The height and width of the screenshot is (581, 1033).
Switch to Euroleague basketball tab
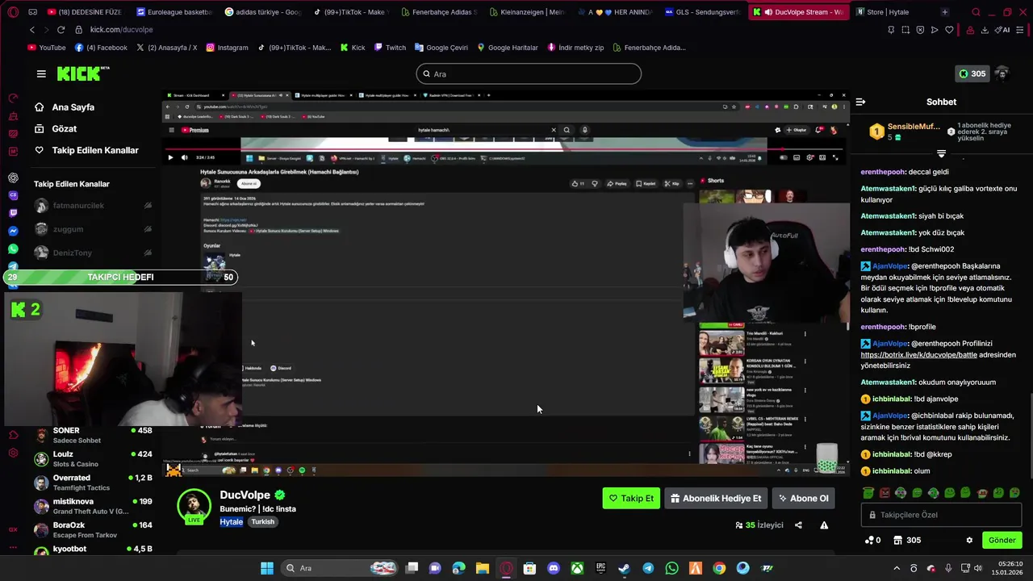point(174,12)
